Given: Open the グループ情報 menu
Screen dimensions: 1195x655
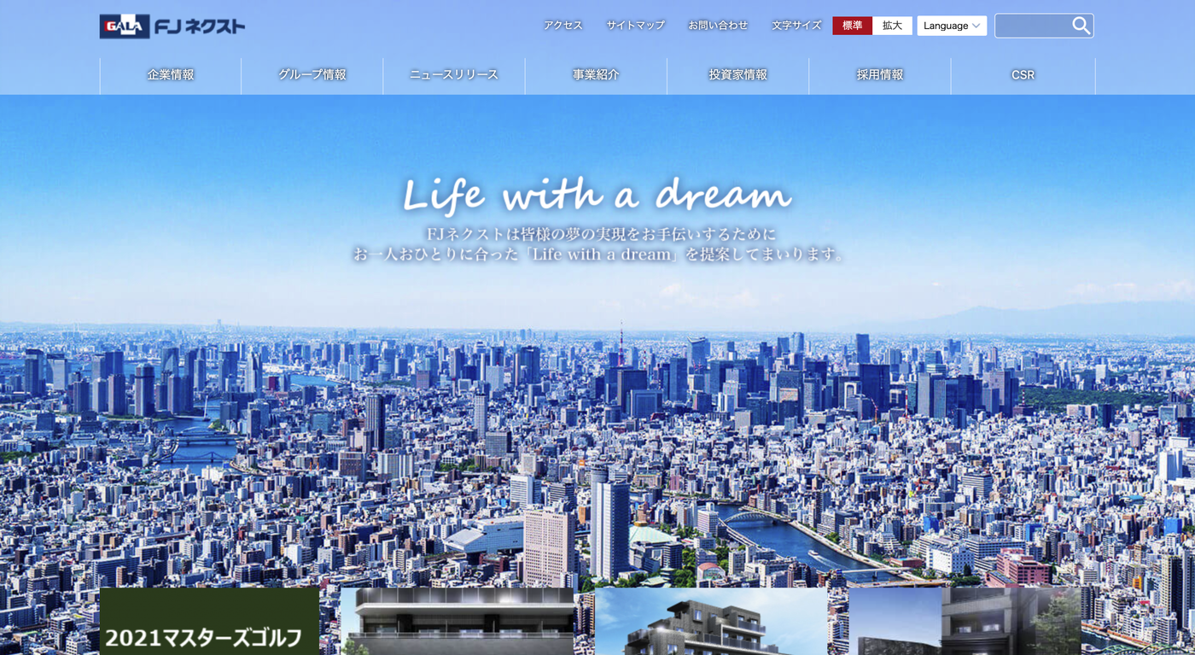Looking at the screenshot, I should 312,75.
